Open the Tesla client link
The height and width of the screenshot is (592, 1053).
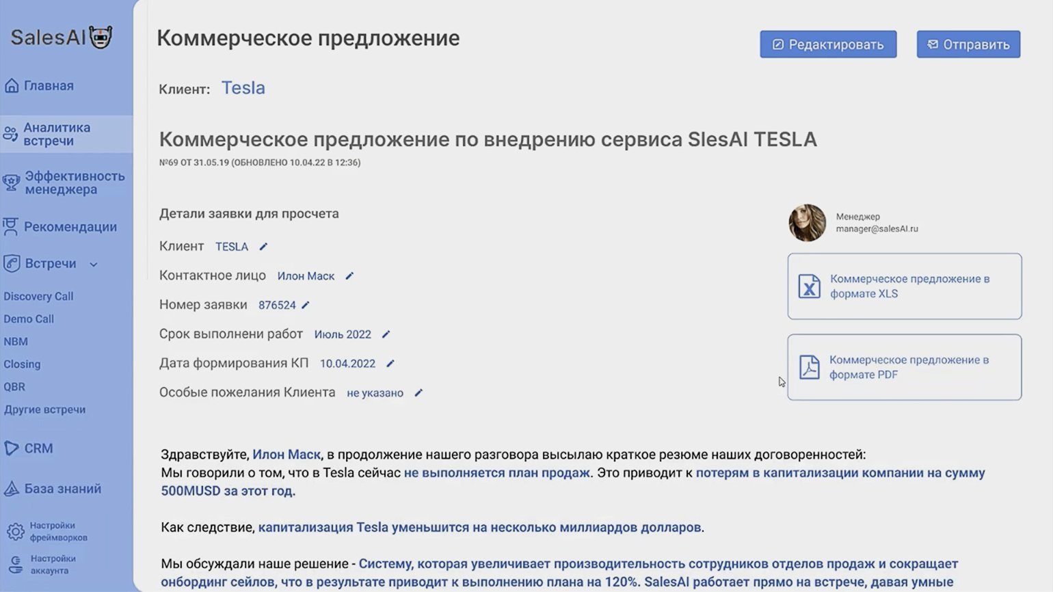(x=243, y=88)
